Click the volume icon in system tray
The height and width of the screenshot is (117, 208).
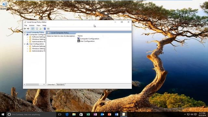tap(192, 114)
